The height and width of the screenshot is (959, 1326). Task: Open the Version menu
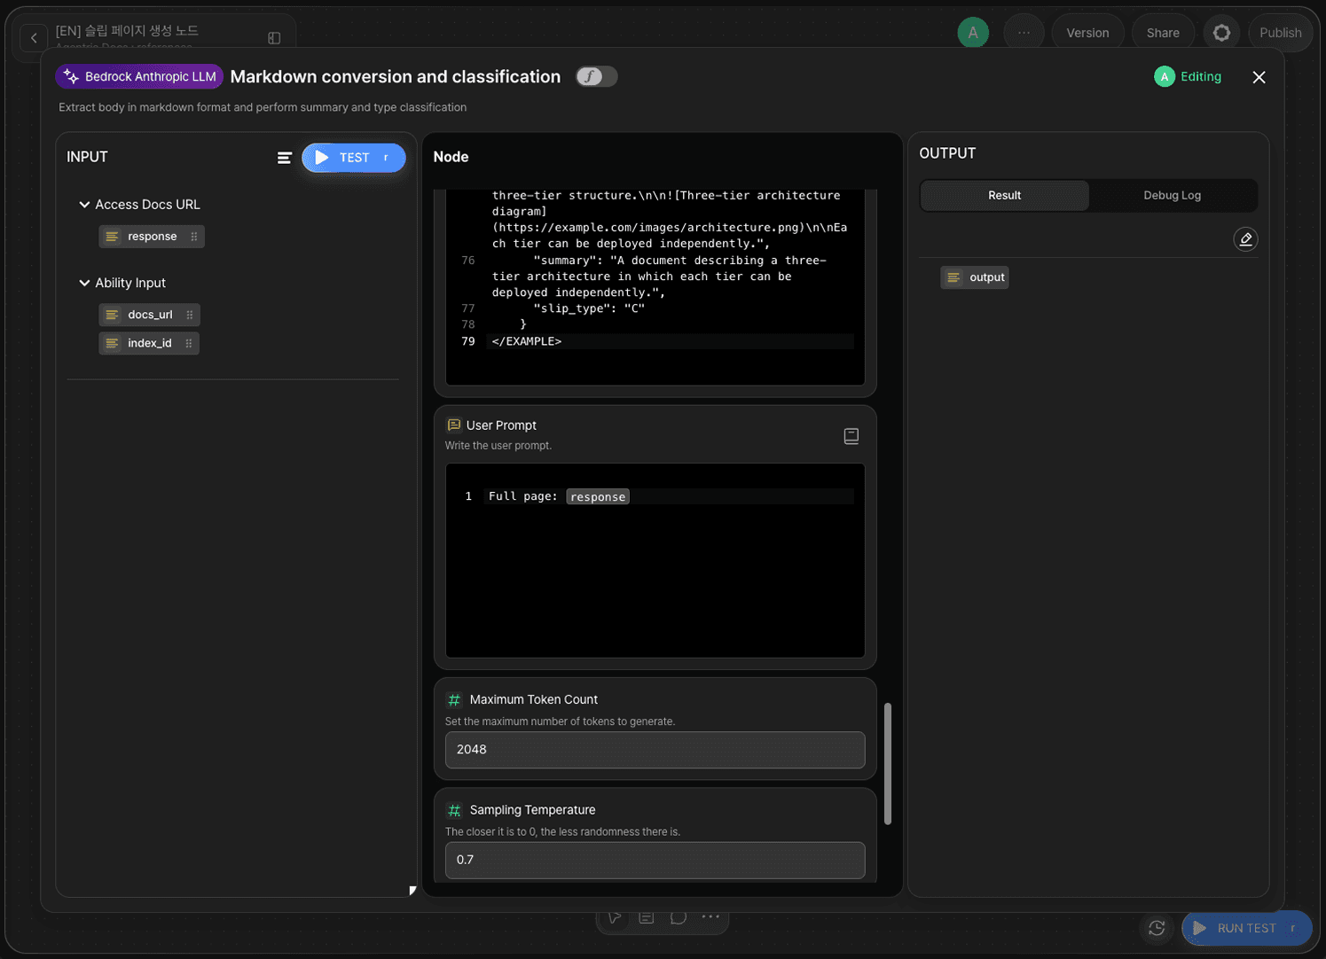[x=1087, y=33]
